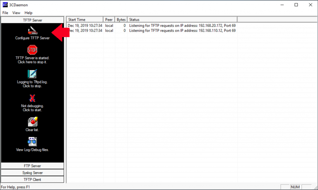Click 'Logging to Tftpd.log. Click to stop' text
This screenshot has width=318, height=190.
point(32,84)
